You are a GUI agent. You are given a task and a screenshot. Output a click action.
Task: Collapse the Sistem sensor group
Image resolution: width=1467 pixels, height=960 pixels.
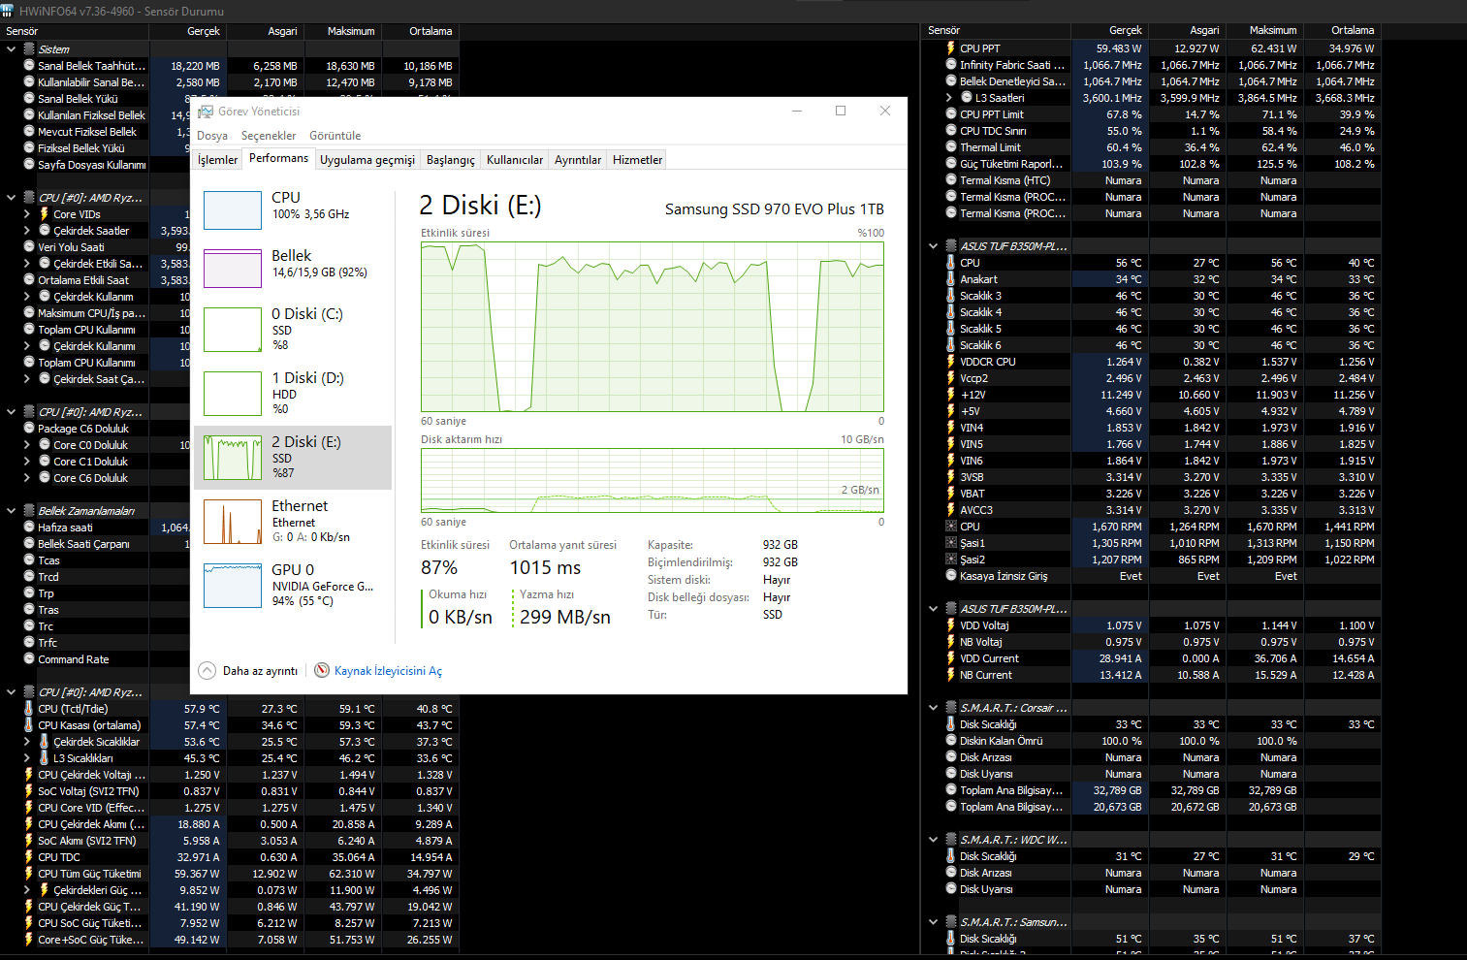11,48
